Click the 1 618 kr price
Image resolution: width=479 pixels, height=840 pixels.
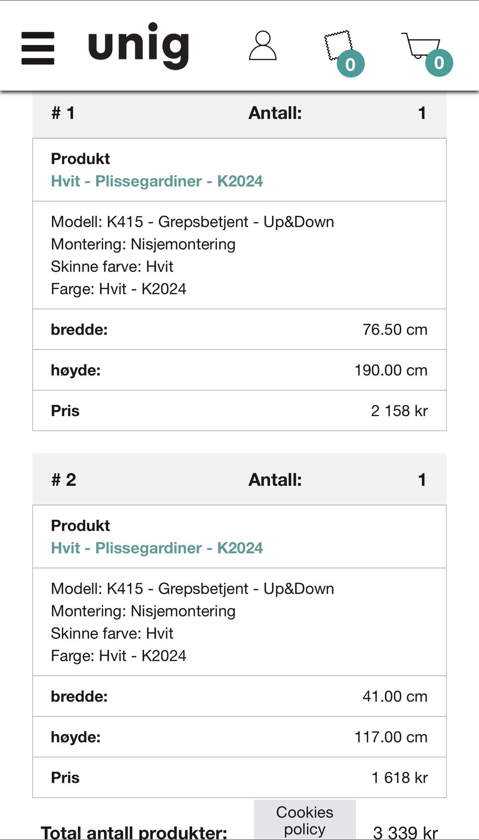(x=400, y=777)
